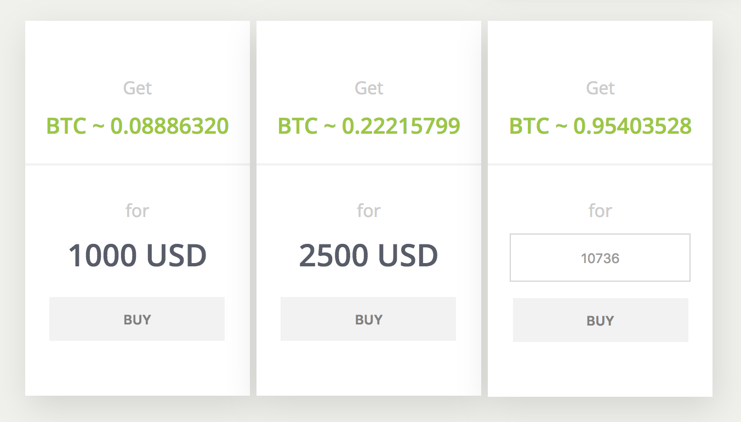
Task: Click the Get label above BTC 0.22215799
Action: pos(368,88)
